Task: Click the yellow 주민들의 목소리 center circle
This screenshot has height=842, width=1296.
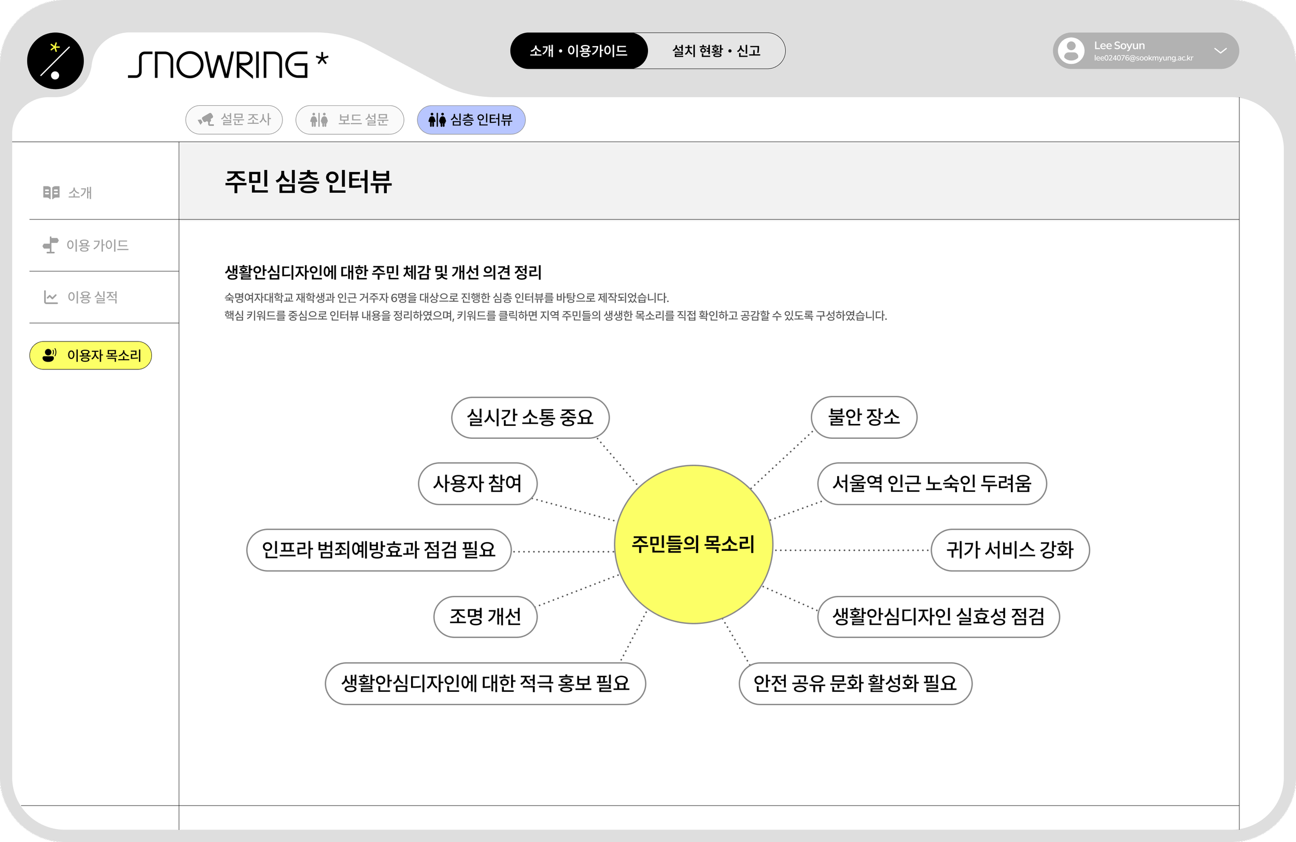Action: click(x=693, y=544)
